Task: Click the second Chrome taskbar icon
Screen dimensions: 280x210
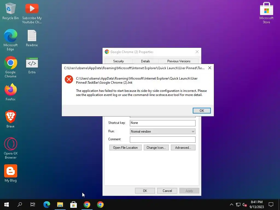Action: pyautogui.click(x=100, y=204)
